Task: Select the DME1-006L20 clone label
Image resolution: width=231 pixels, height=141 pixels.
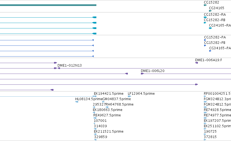Action: coord(153,71)
